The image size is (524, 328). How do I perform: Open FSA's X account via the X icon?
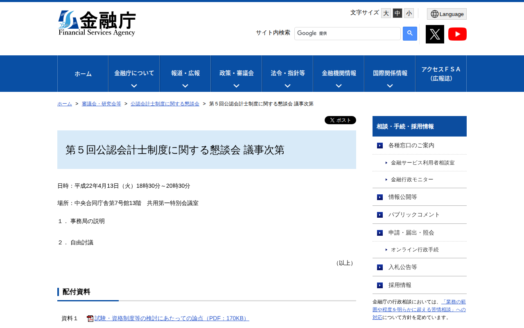[x=435, y=34]
